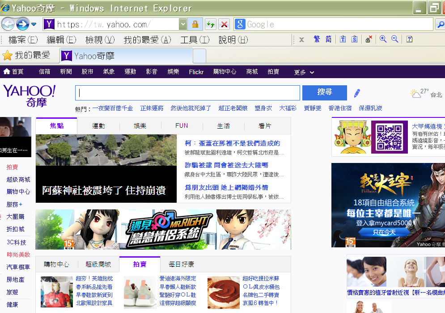The width and height of the screenshot is (445, 313).
Task: Click the browser Forward arrow button
Action: [x=22, y=24]
